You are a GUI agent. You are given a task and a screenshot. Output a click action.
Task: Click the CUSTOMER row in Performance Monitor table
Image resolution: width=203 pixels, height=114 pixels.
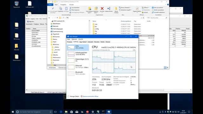[x=36, y=31]
